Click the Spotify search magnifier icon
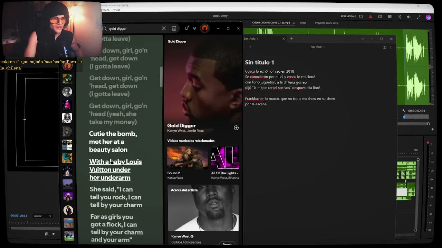This screenshot has width=442, height=248. [x=105, y=29]
